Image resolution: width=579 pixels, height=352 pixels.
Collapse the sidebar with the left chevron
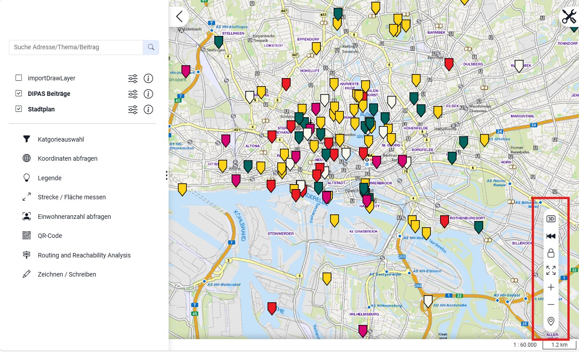pyautogui.click(x=179, y=16)
